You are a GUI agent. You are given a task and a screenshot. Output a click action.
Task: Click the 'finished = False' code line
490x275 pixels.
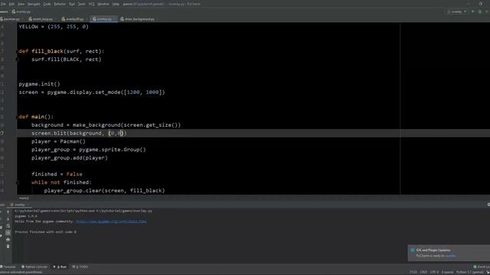[57, 174]
